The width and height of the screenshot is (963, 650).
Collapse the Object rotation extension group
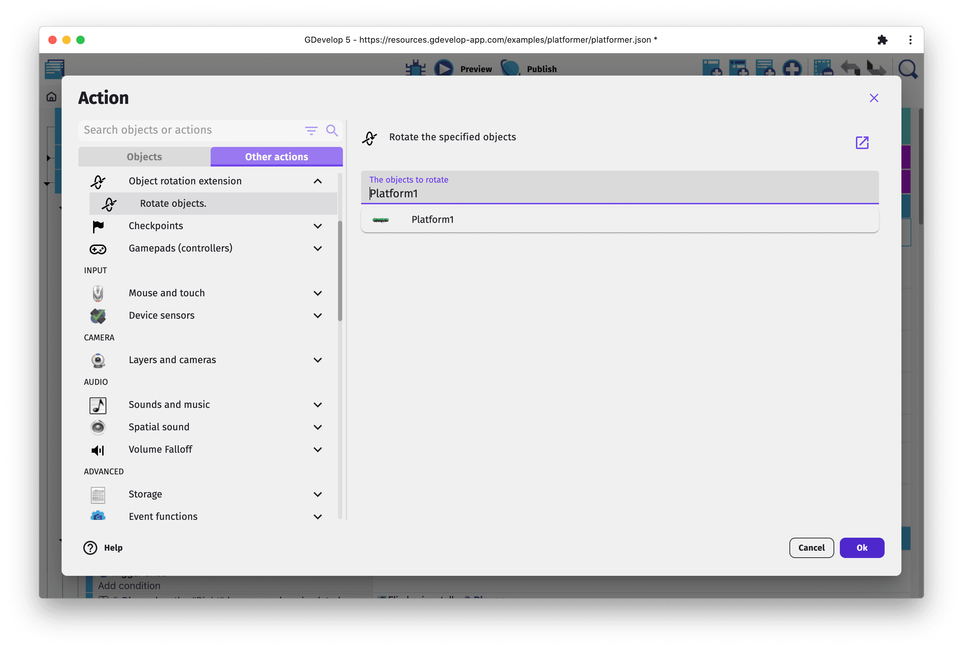pyautogui.click(x=317, y=182)
